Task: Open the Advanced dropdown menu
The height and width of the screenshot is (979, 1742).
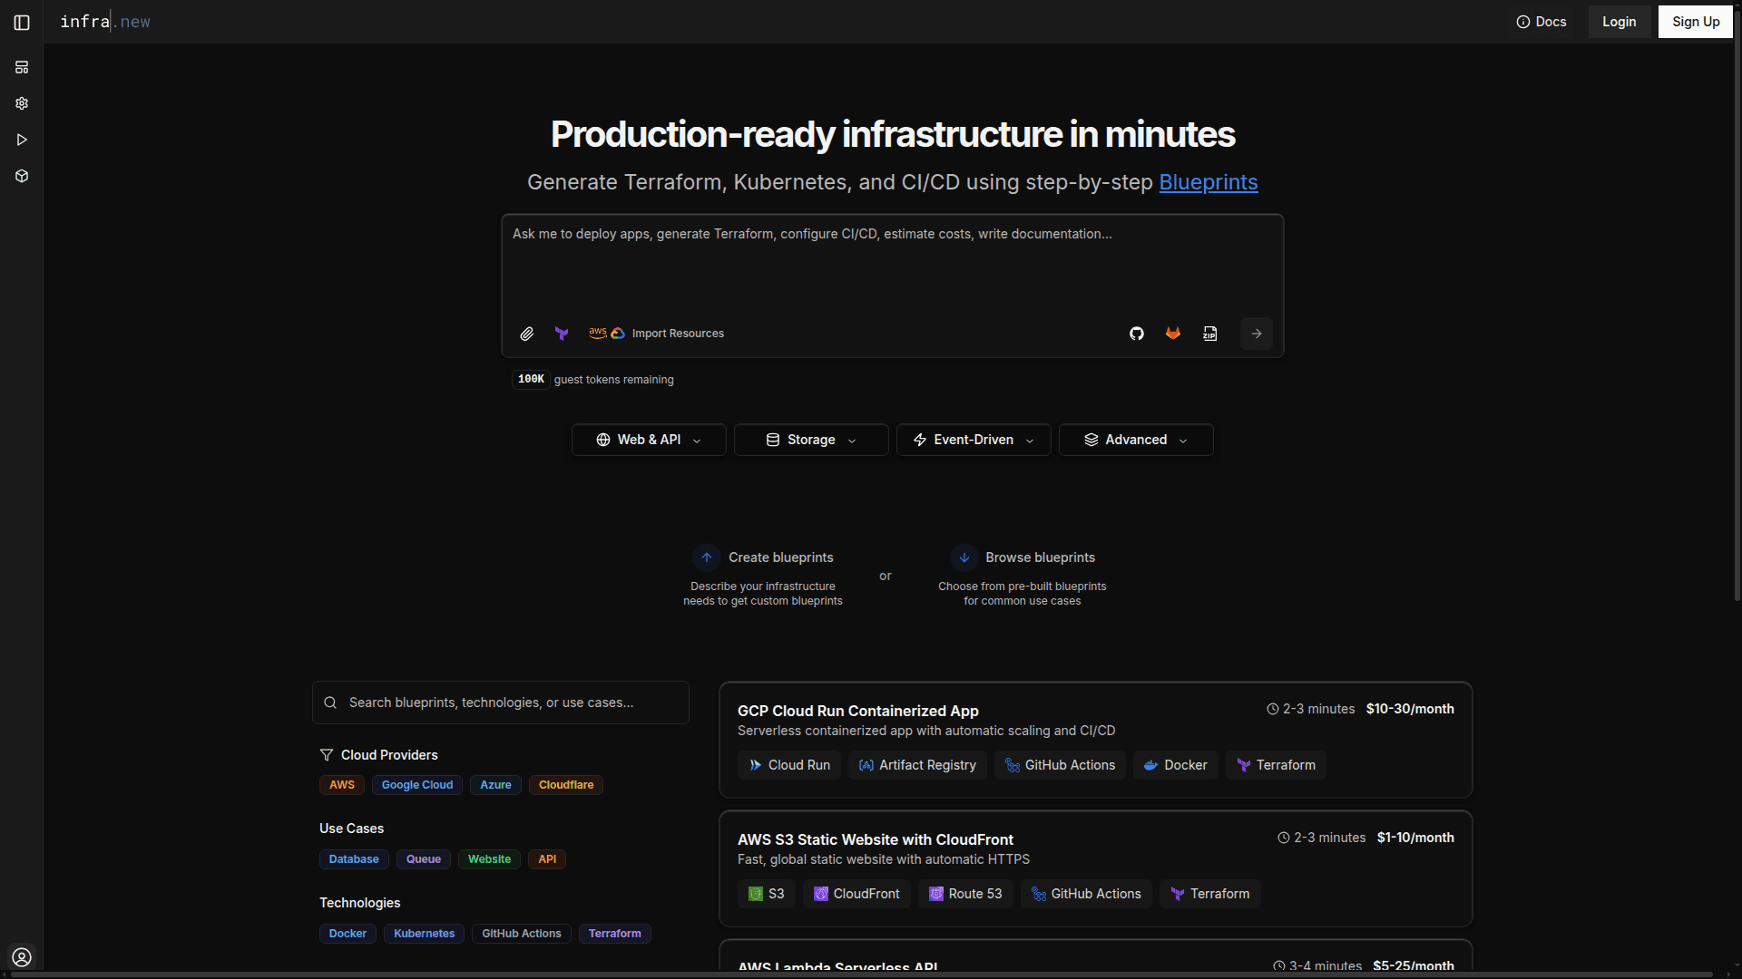Action: (1136, 440)
